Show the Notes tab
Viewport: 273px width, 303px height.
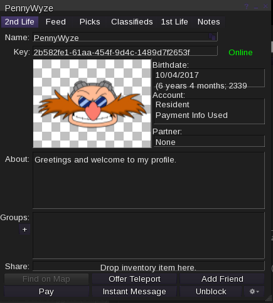tap(209, 22)
